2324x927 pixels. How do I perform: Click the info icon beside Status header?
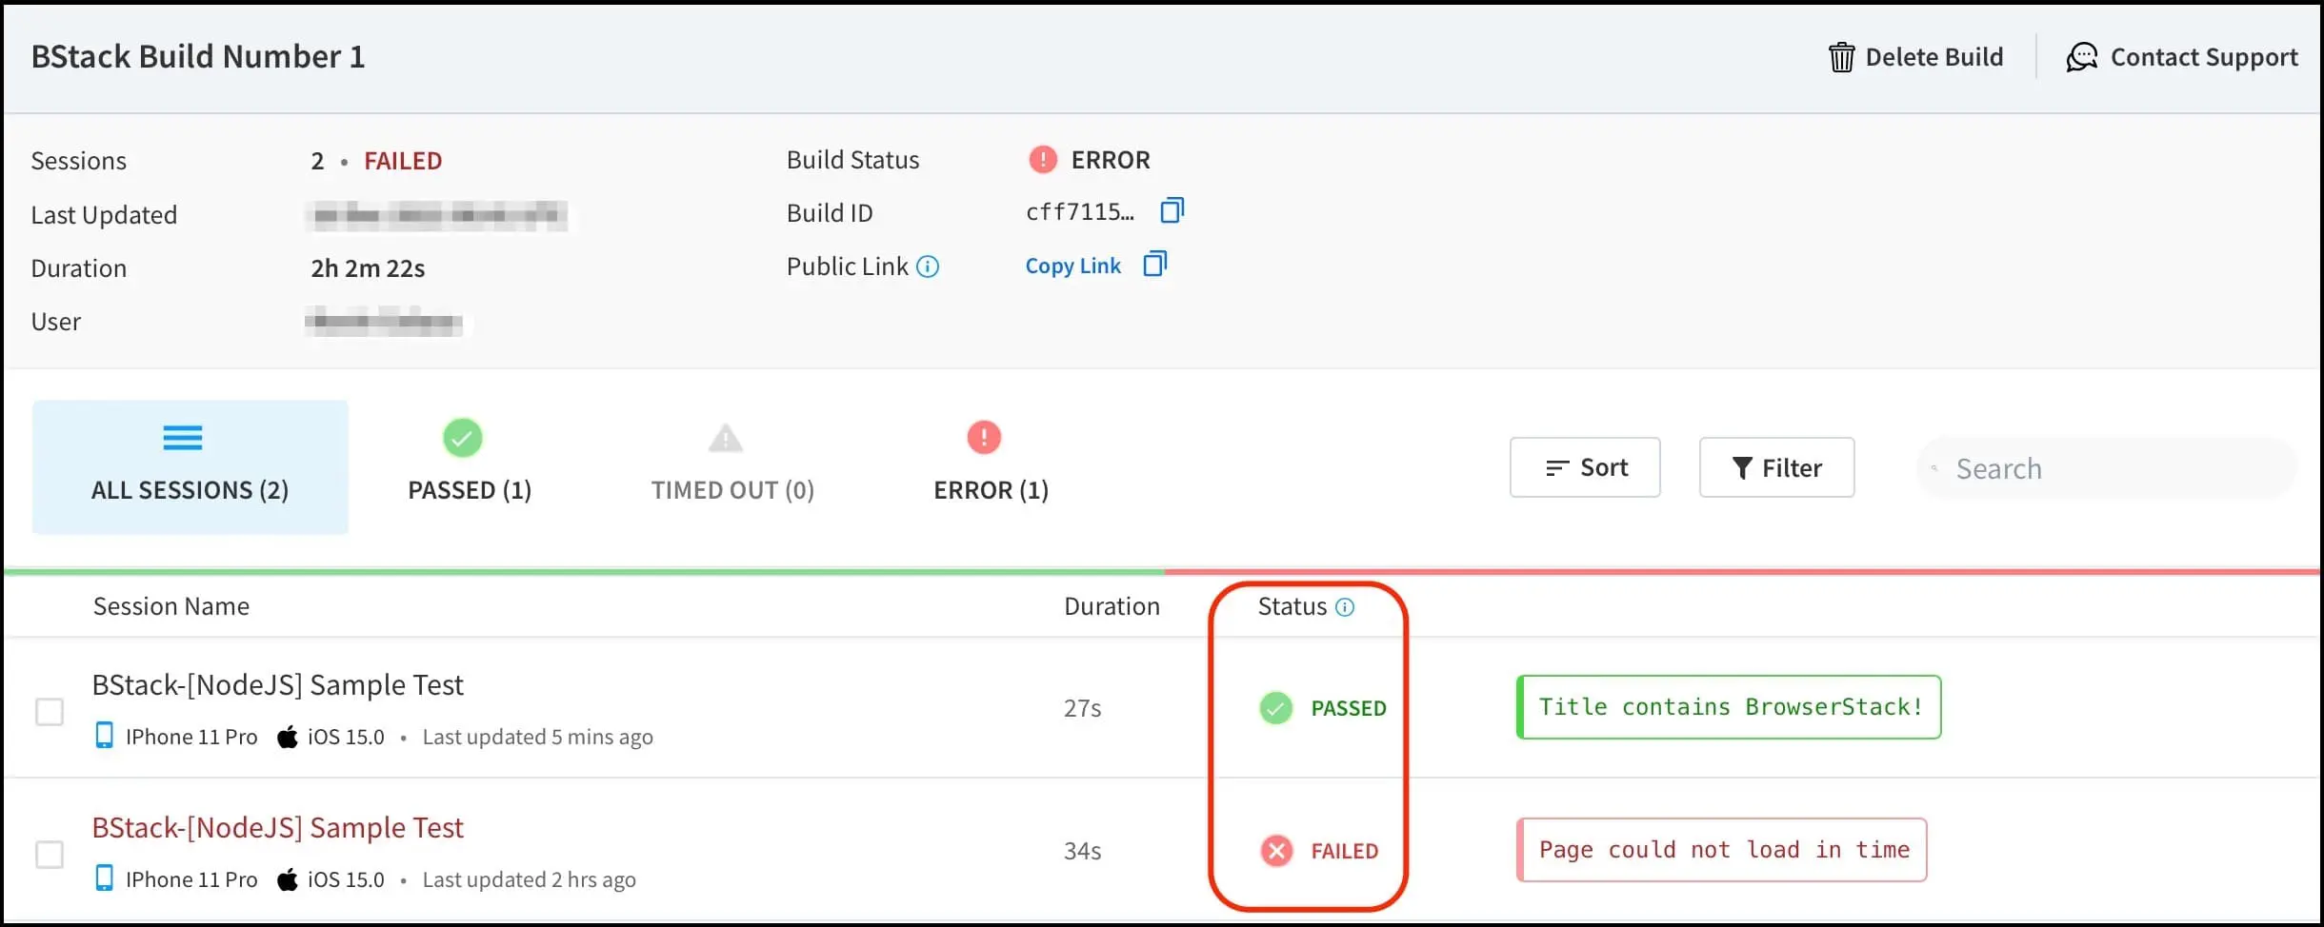pos(1345,607)
